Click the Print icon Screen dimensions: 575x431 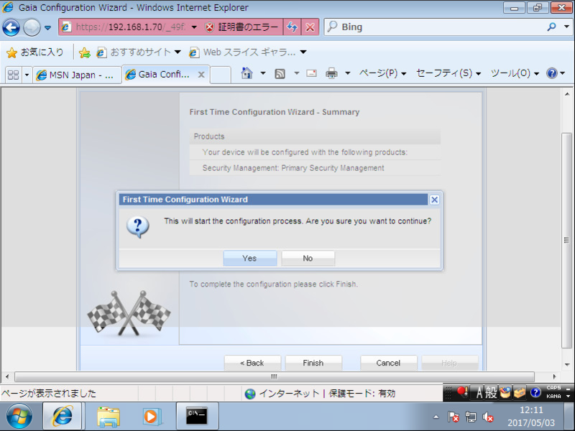331,73
